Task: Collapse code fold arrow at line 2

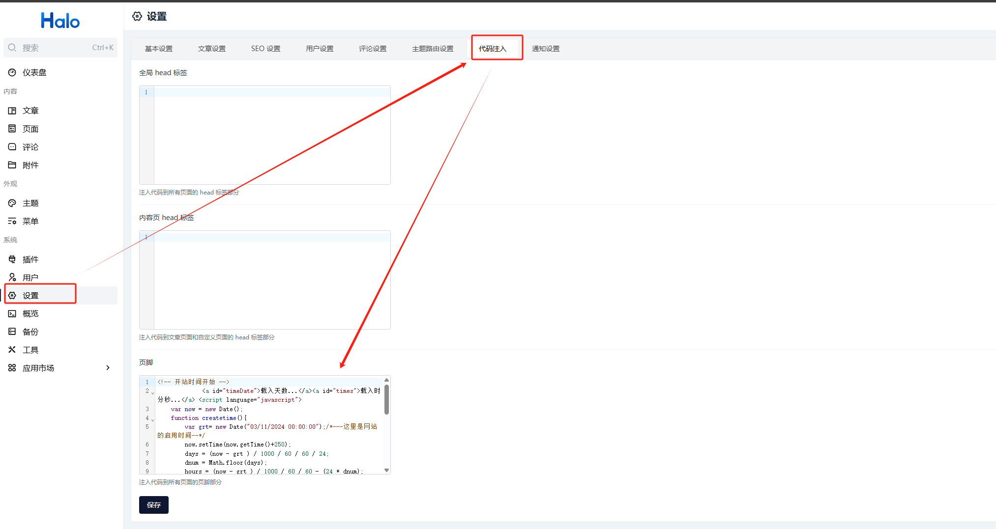Action: pos(152,393)
